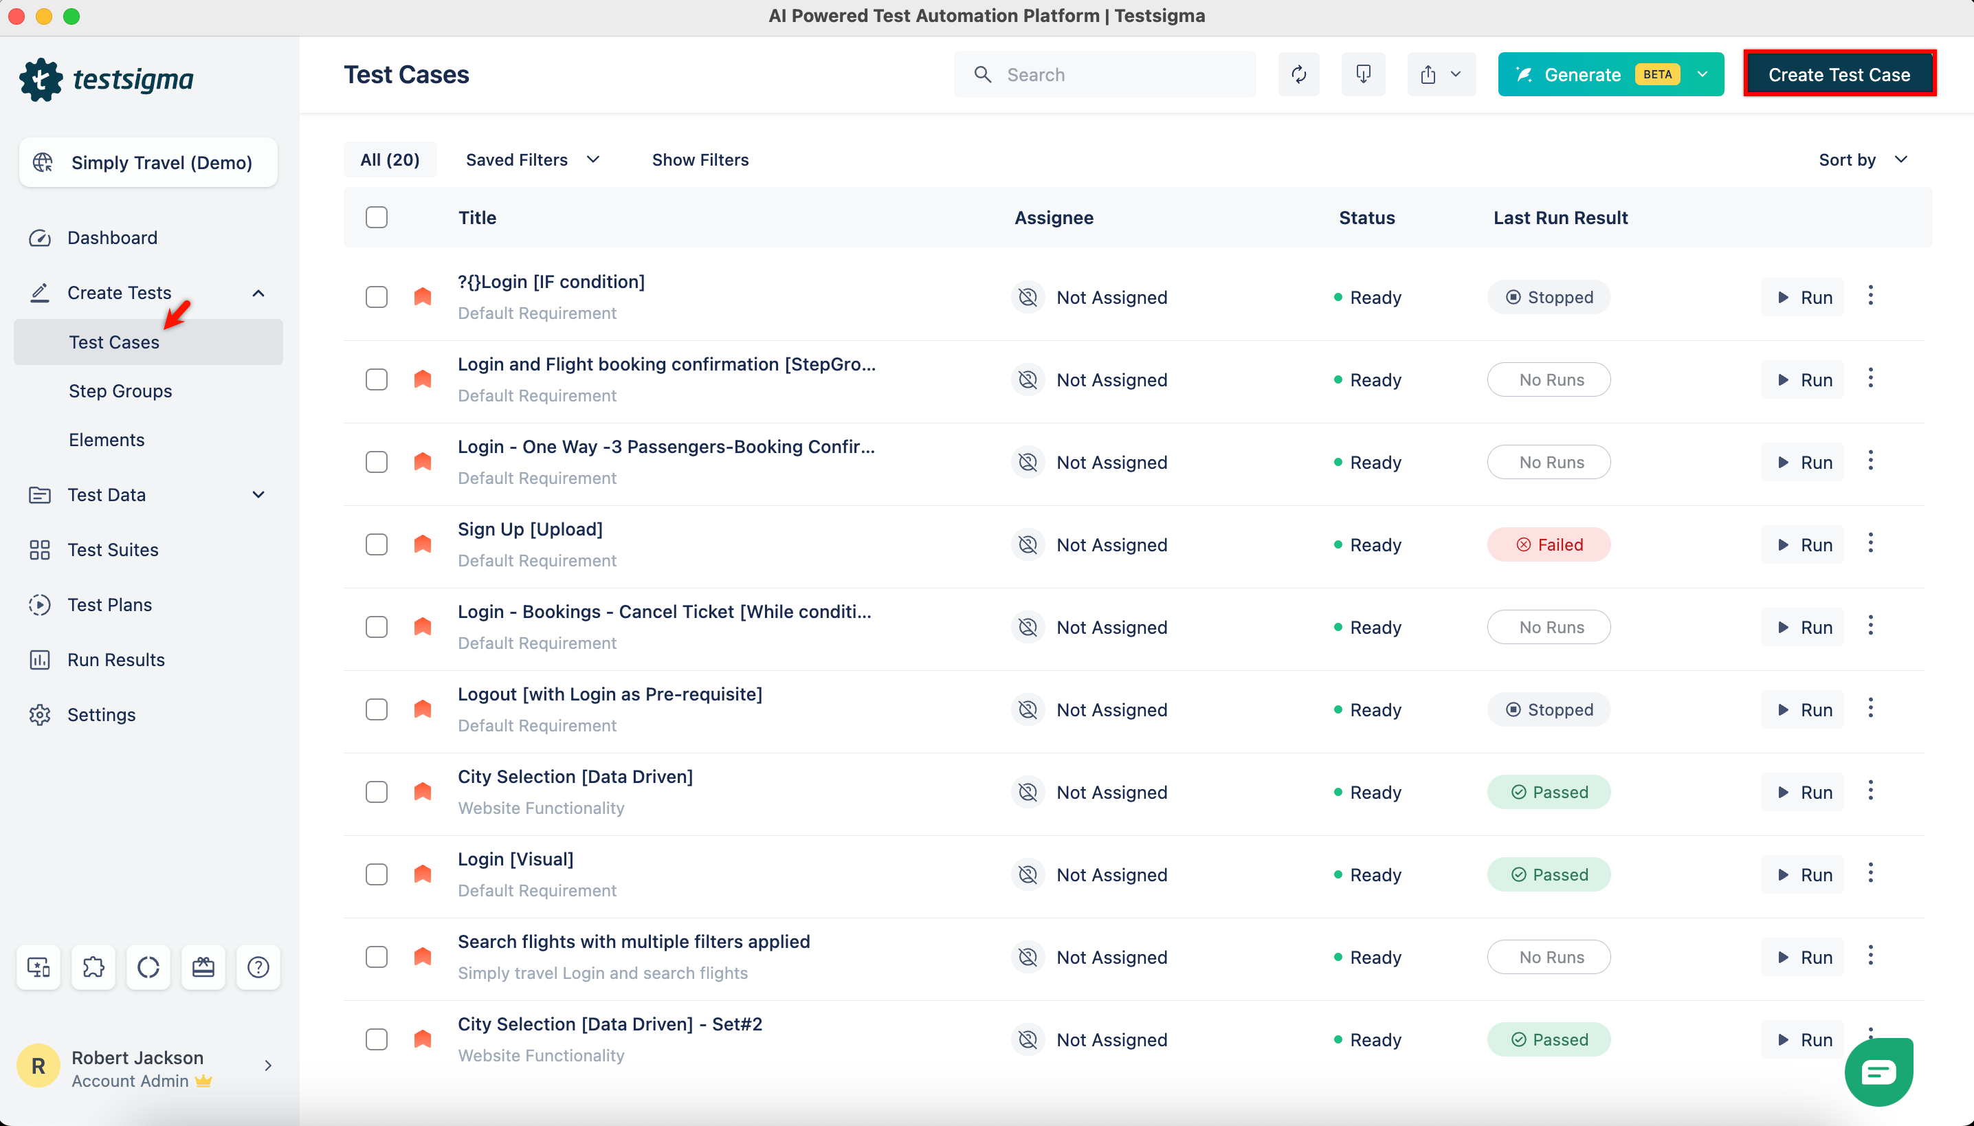Open more options for Sign Up [Upload]
This screenshot has height=1126, width=1974.
click(1870, 543)
